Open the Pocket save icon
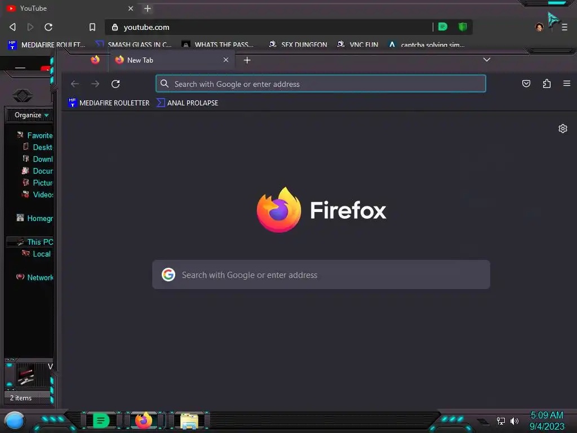This screenshot has height=433, width=577. 526,83
